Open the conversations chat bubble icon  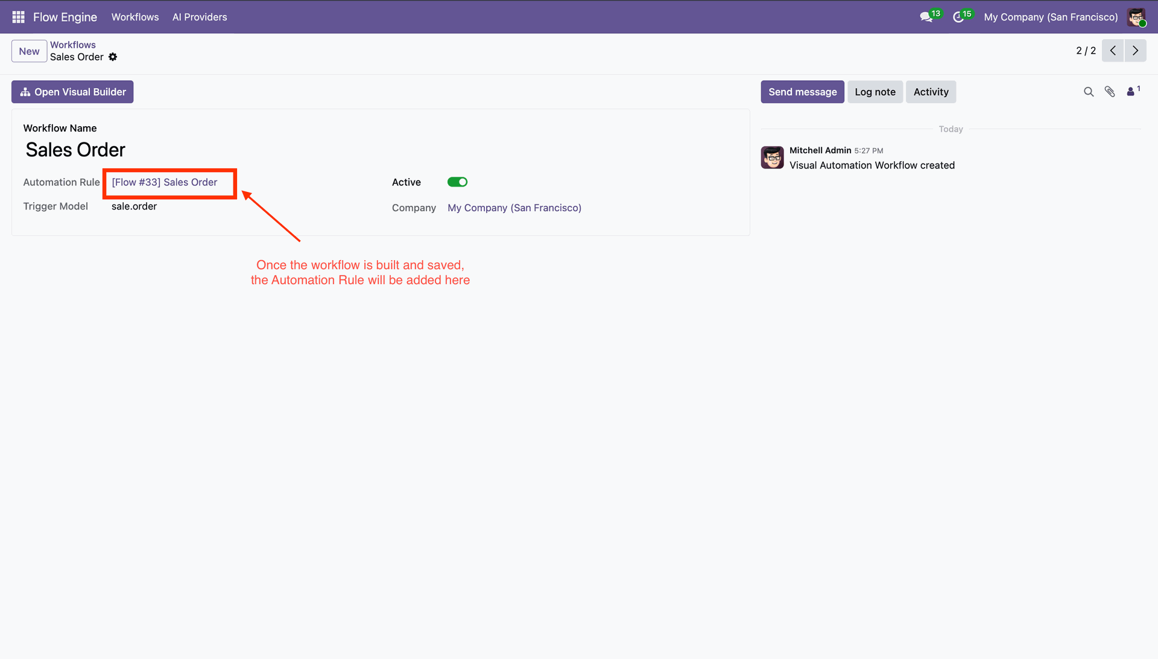point(926,17)
